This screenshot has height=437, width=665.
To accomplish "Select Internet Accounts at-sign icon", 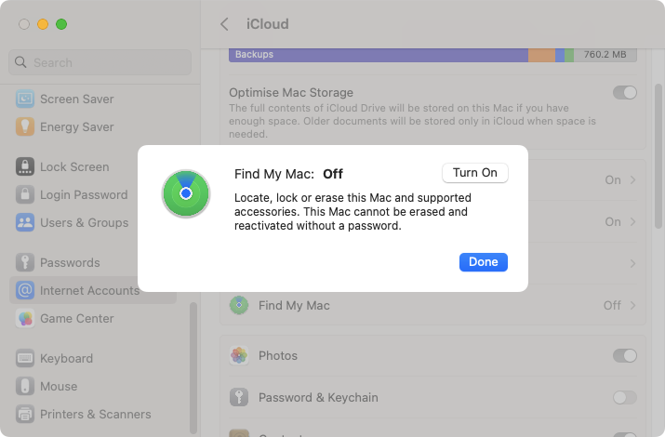I will 25,290.
